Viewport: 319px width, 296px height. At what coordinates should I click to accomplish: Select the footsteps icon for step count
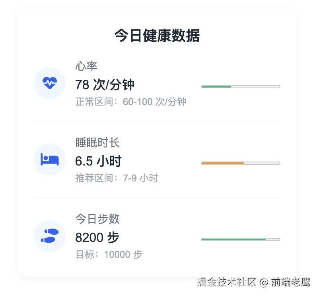click(x=49, y=236)
